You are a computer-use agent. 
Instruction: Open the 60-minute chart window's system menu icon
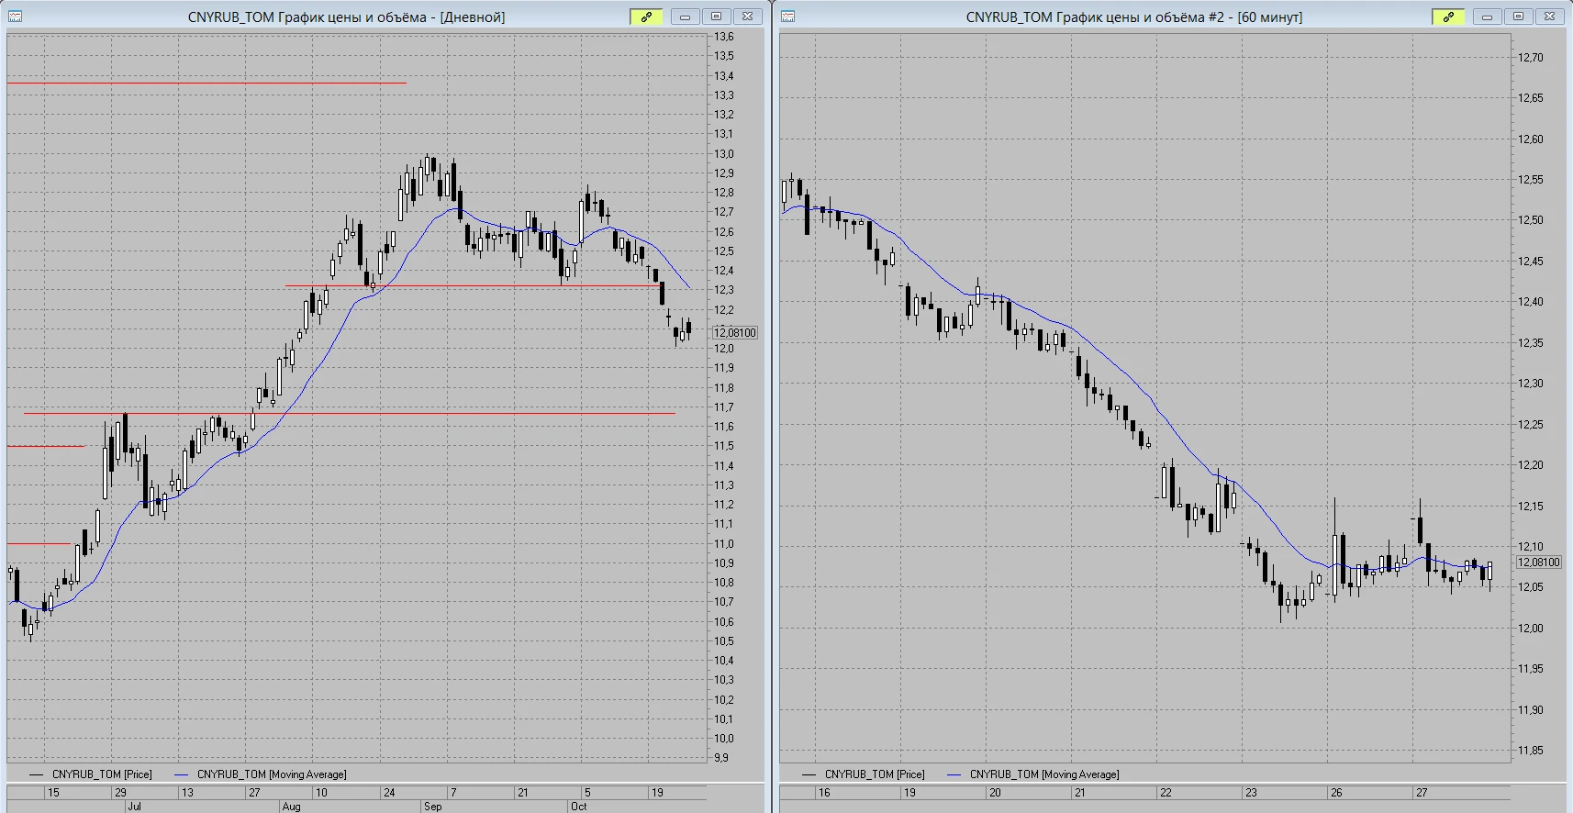click(x=787, y=17)
